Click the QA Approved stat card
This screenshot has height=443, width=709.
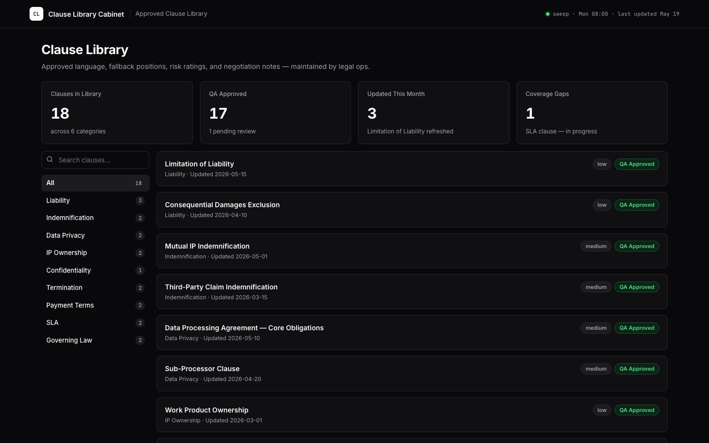(x=275, y=113)
